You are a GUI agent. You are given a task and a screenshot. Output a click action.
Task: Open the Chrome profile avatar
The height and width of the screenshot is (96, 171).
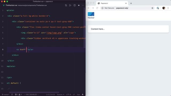point(164,8)
